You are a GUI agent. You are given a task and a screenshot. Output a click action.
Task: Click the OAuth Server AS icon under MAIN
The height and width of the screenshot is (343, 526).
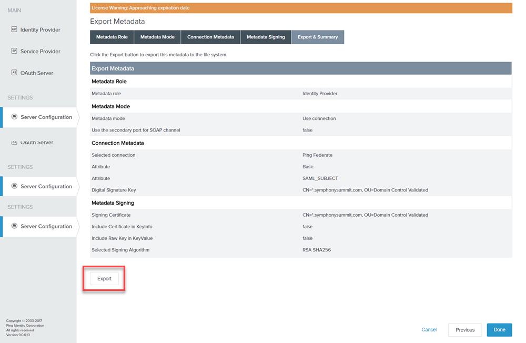point(14,73)
